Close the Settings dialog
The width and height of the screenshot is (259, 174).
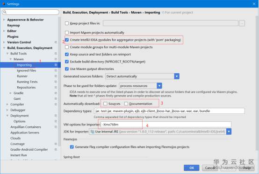pos(254,4)
